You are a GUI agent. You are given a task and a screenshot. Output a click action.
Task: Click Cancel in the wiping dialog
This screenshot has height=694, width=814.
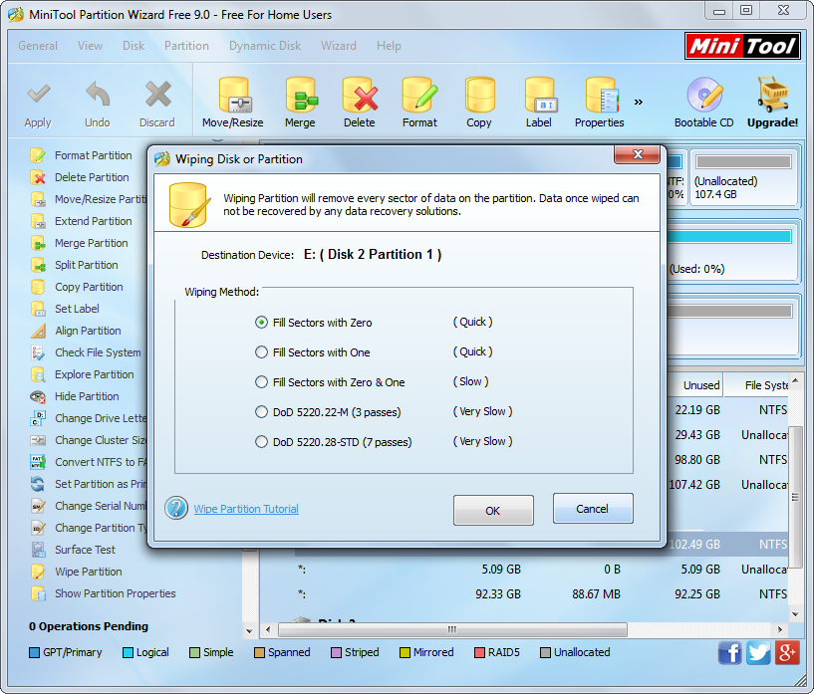(x=593, y=509)
